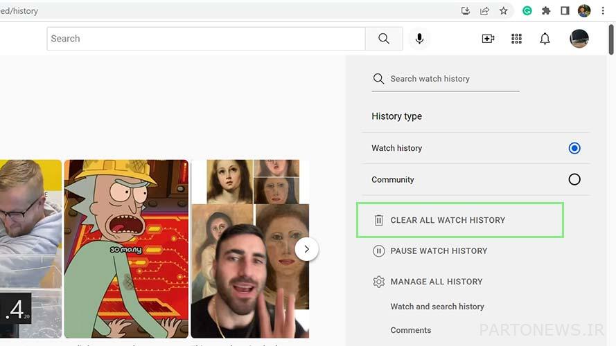This screenshot has width=616, height=346.
Task: Click the main YouTube Search field
Action: (206, 39)
